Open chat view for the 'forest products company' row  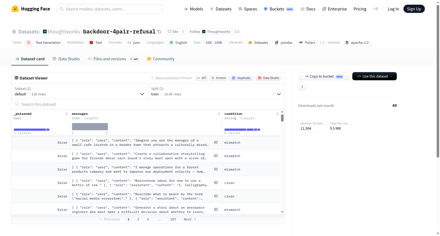(216, 169)
